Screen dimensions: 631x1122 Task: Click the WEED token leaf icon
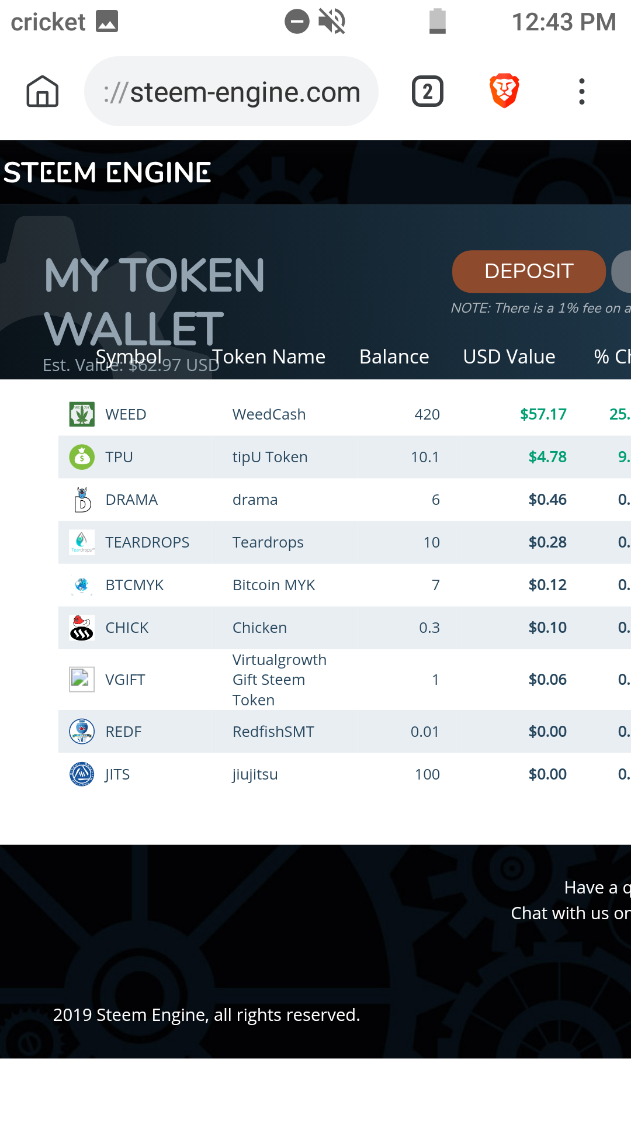tap(82, 414)
